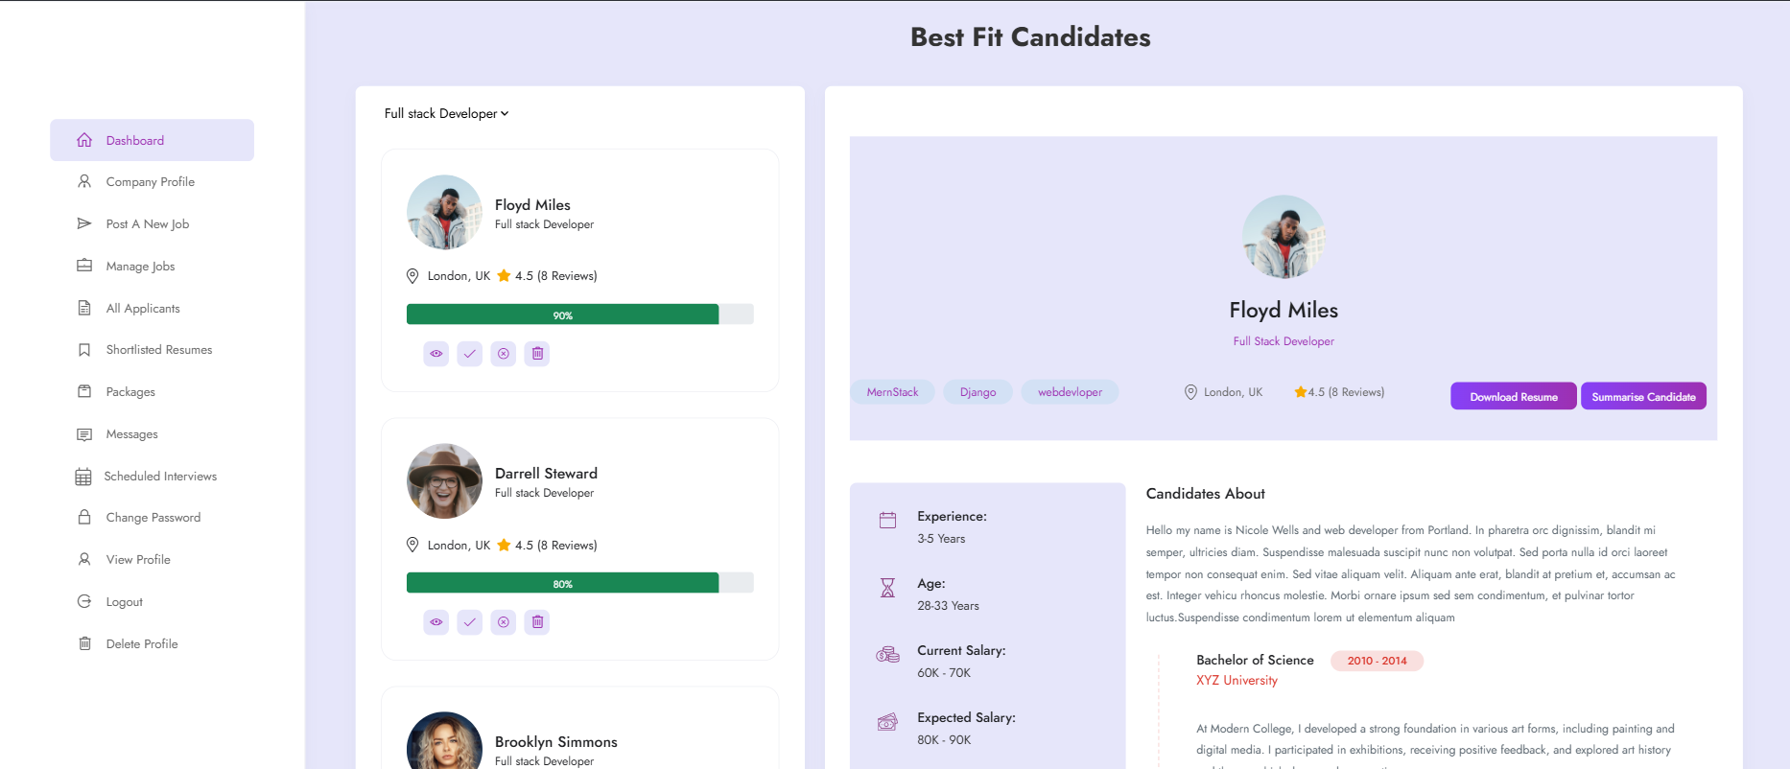This screenshot has height=769, width=1790.
Task: View Floyd Miles' profile via eye icon
Action: (436, 354)
